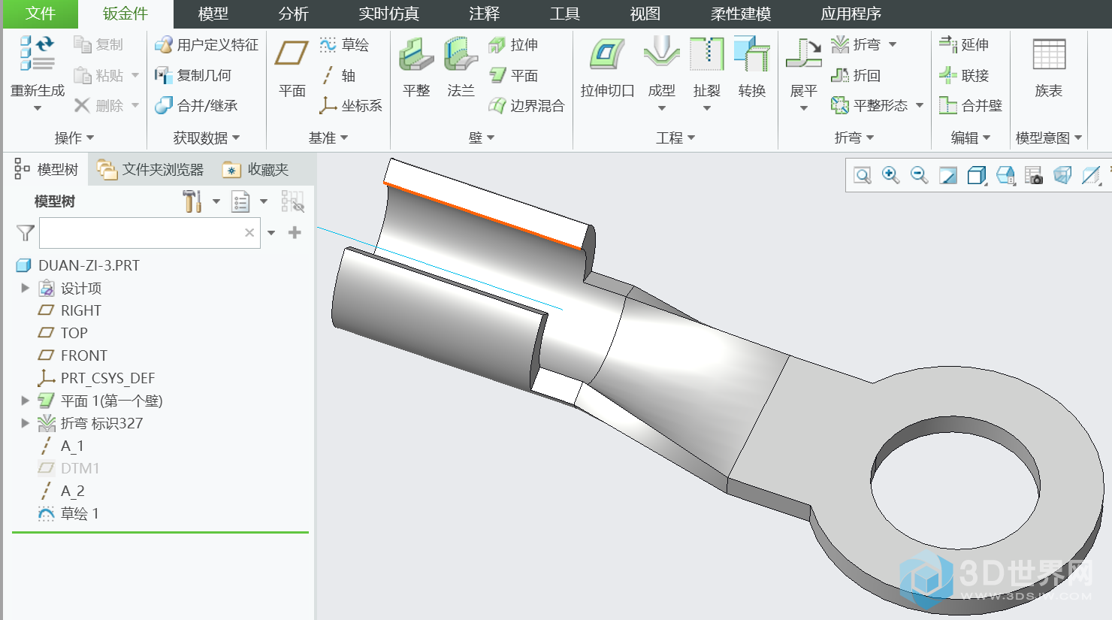The image size is (1112, 620).
Task: Switch to the 模型 ribbon tab
Action: pos(213,14)
